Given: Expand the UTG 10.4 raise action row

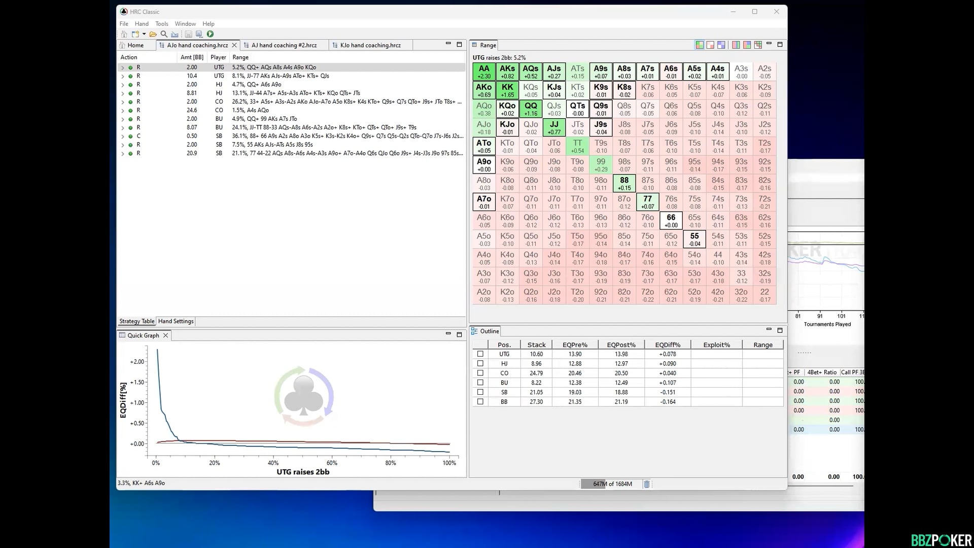Looking at the screenshot, I should (x=122, y=76).
